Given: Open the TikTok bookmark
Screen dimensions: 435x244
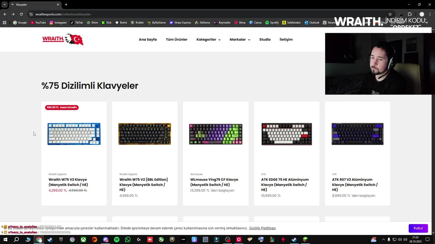Looking at the screenshot, I should pos(76,23).
